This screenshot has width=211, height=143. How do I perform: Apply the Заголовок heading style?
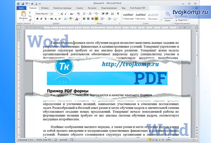153,17
